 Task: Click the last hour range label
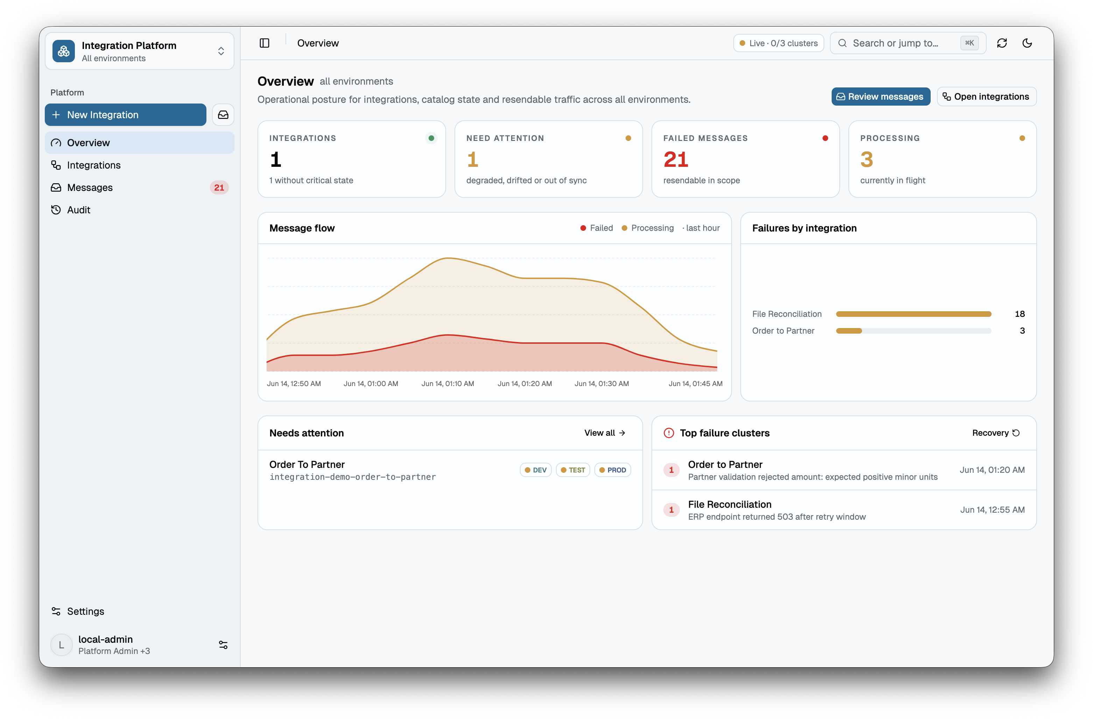[x=701, y=228]
